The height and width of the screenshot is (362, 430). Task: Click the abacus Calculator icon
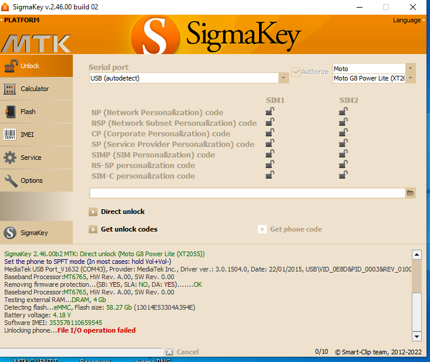pos(10,89)
